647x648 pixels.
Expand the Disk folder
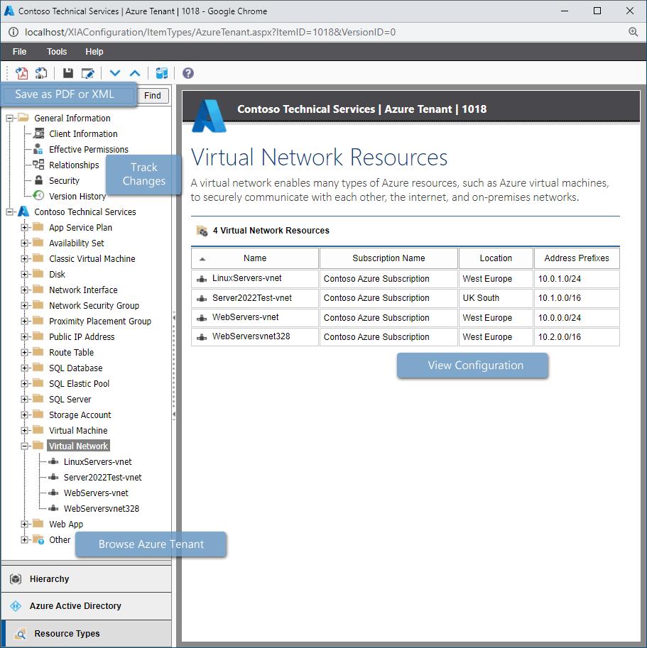click(24, 275)
